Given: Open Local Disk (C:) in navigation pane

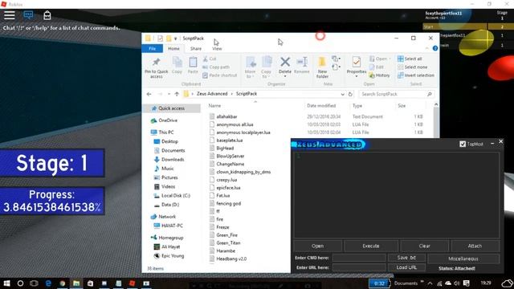Looking at the screenshot, I should (x=176, y=196).
